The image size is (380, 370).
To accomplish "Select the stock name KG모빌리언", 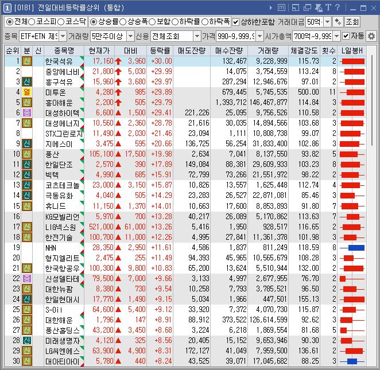I will (x=63, y=217).
